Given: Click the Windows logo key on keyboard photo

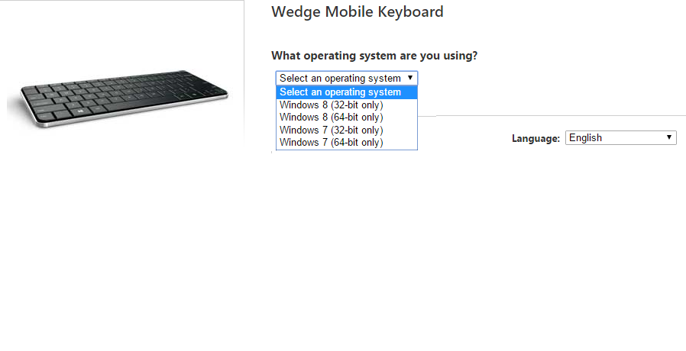Looking at the screenshot, I should (x=80, y=111).
